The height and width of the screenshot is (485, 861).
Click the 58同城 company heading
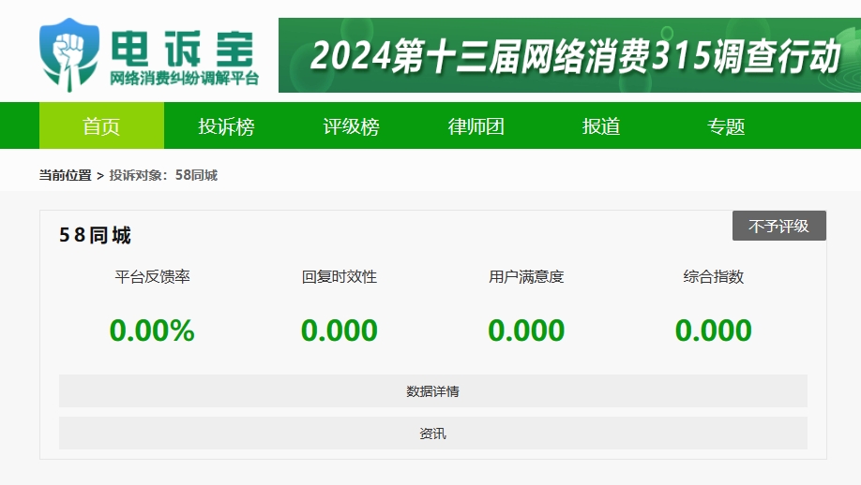[95, 235]
